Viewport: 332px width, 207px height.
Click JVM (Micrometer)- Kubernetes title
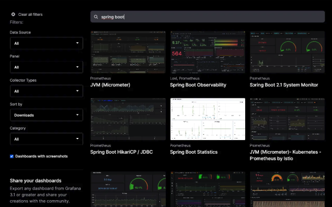point(285,155)
